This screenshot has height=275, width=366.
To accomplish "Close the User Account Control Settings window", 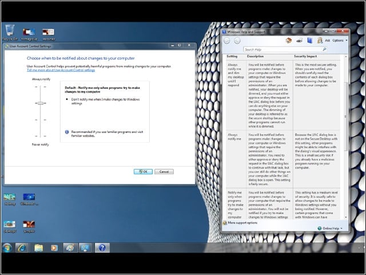I will point(189,45).
